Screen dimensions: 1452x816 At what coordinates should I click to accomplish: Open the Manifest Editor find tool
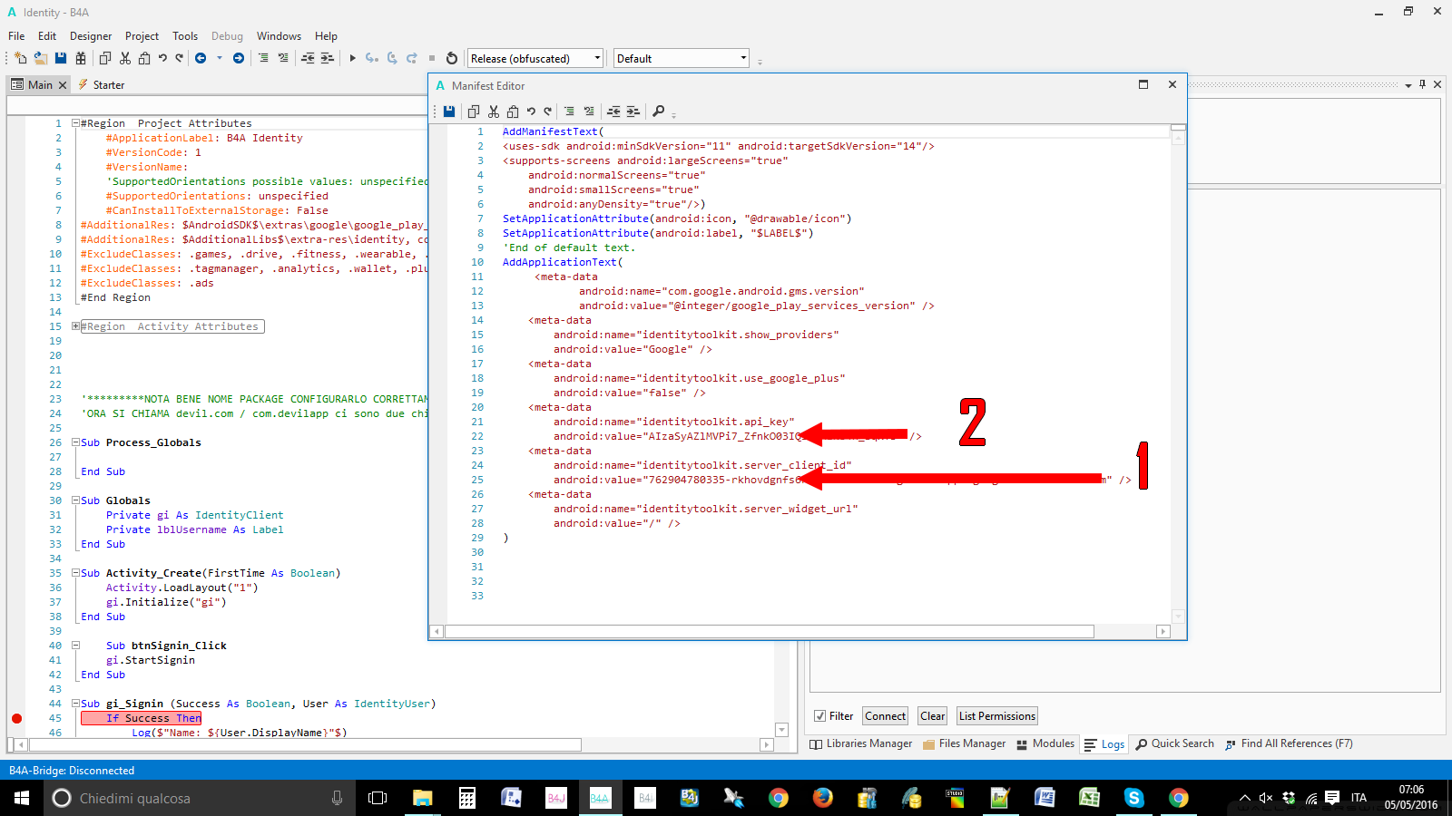click(x=659, y=112)
